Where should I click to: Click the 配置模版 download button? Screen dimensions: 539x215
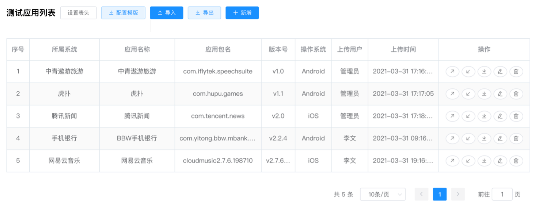[x=123, y=13]
